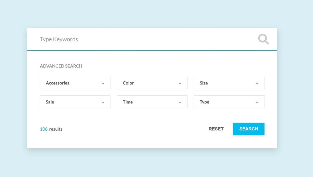Click the blue SEARCH button
Screen dimensions: 313x177
coord(249,129)
